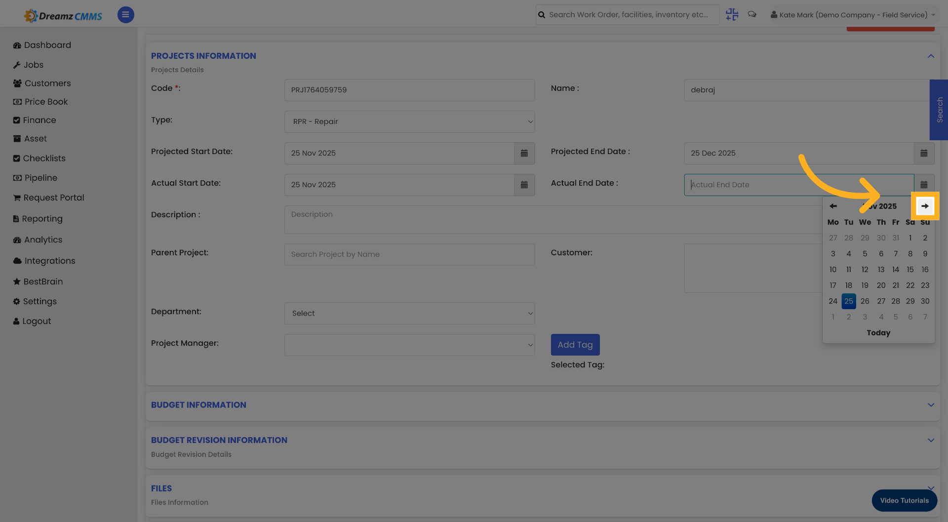
Task: Open Actual Start Date calendar icon
Action: click(x=524, y=185)
